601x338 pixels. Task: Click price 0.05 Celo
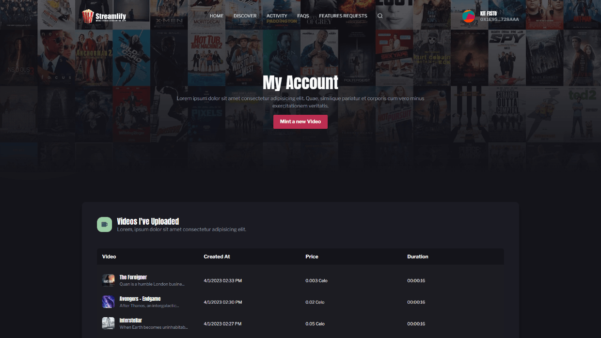tap(315, 323)
